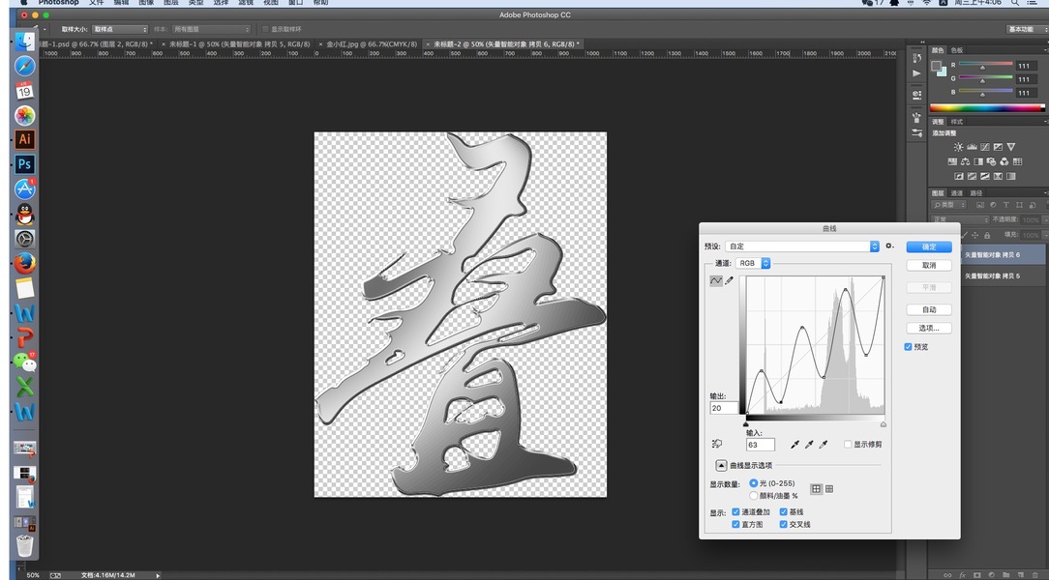Open the 文件 File menu

(x=97, y=3)
